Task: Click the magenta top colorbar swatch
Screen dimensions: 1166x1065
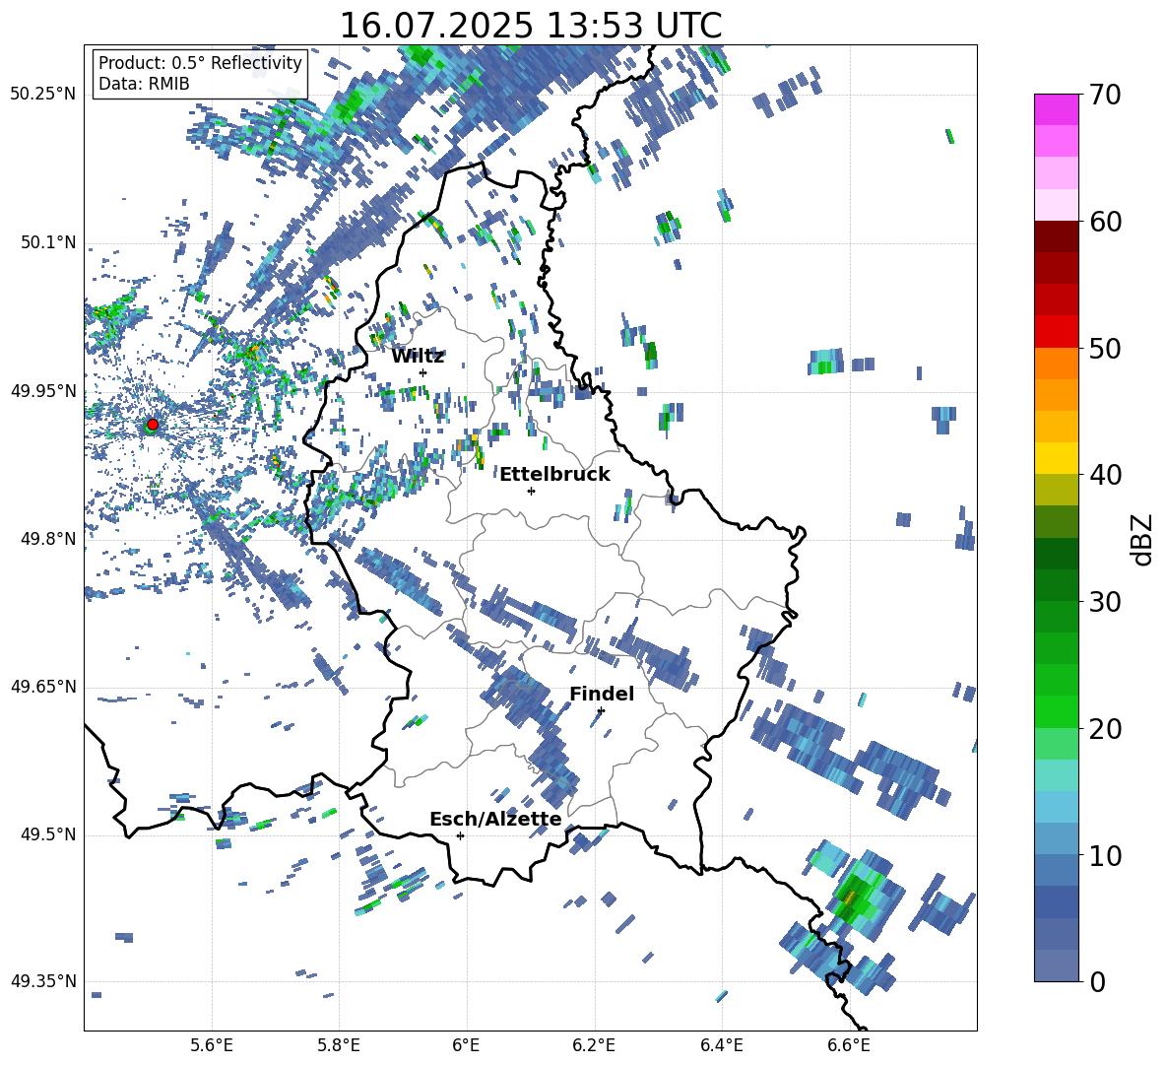Action: [x=1056, y=109]
